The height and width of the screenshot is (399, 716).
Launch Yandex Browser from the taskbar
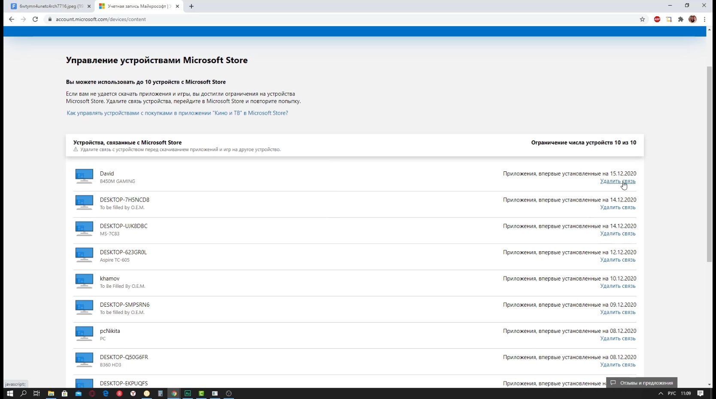click(x=133, y=393)
